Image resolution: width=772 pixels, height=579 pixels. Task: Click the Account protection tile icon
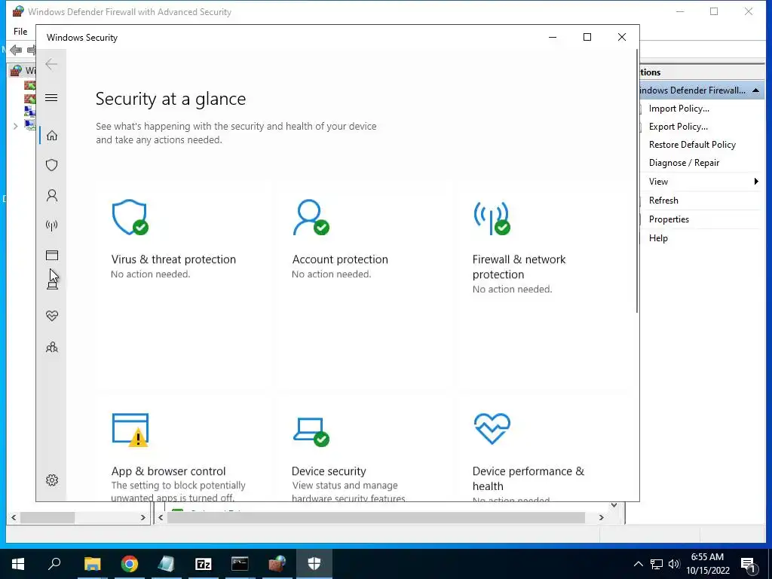(311, 217)
